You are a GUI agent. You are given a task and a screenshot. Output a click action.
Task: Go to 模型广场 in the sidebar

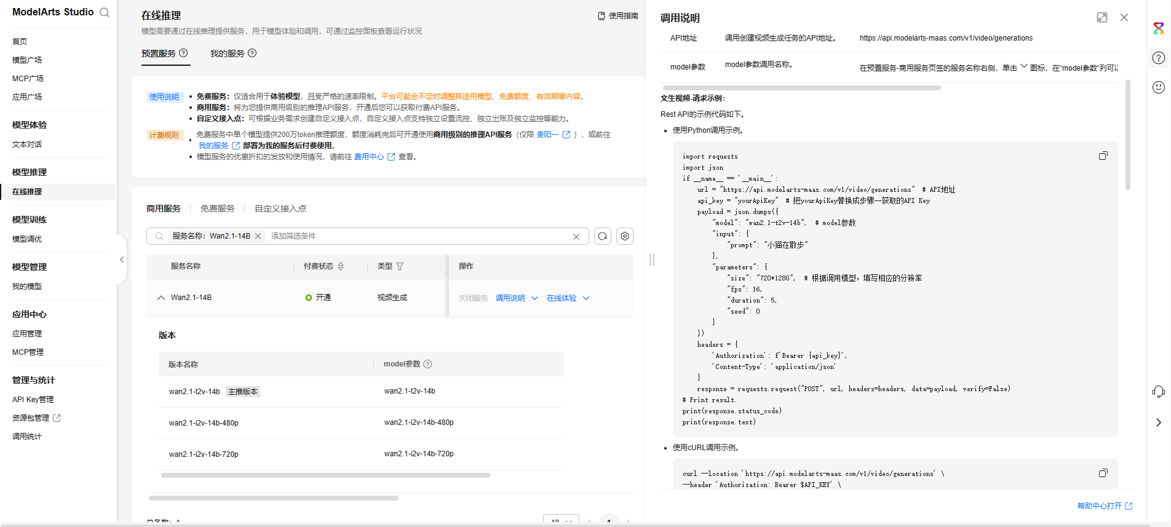click(27, 60)
